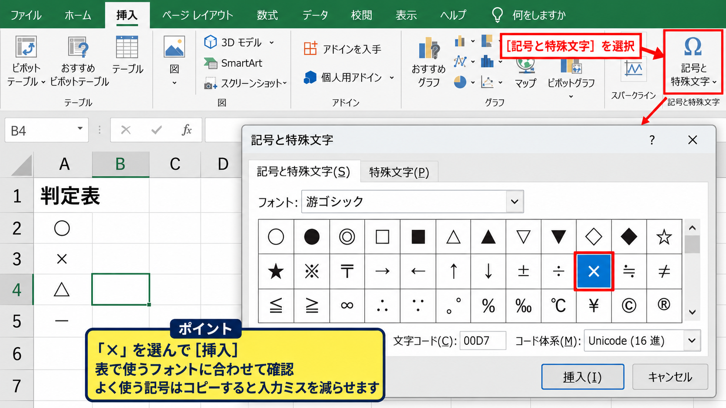Click the help question mark in dialog
This screenshot has width=726, height=408.
point(652,140)
